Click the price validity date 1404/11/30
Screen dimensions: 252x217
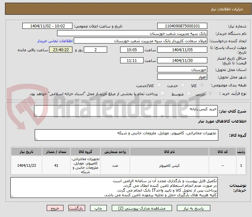pos(182,61)
